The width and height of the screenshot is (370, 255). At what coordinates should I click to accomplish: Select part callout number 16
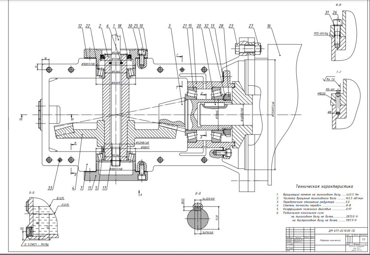[x=269, y=26]
